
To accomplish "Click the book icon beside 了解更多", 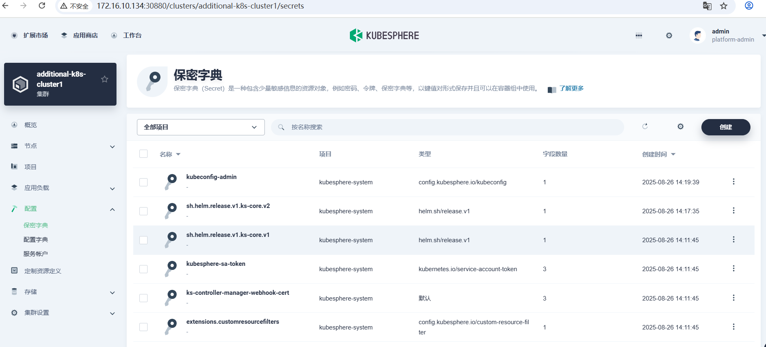I will point(552,90).
